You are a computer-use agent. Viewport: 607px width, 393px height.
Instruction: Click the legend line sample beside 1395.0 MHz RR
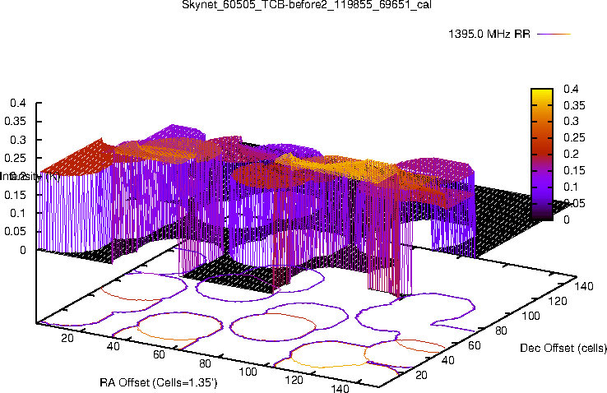554,34
